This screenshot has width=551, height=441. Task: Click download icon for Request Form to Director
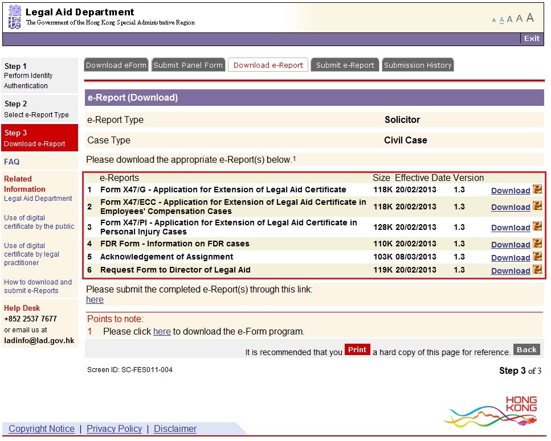[537, 270]
